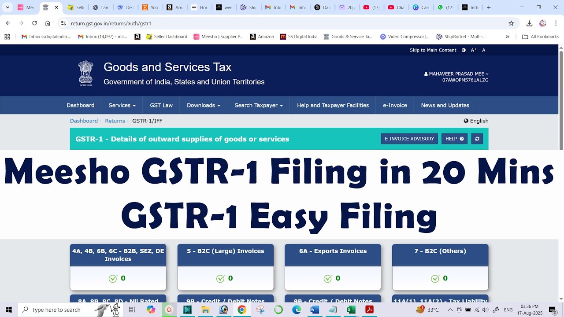The height and width of the screenshot is (317, 564).
Task: Switch to the first Meesho browser tab
Action: 26,7
